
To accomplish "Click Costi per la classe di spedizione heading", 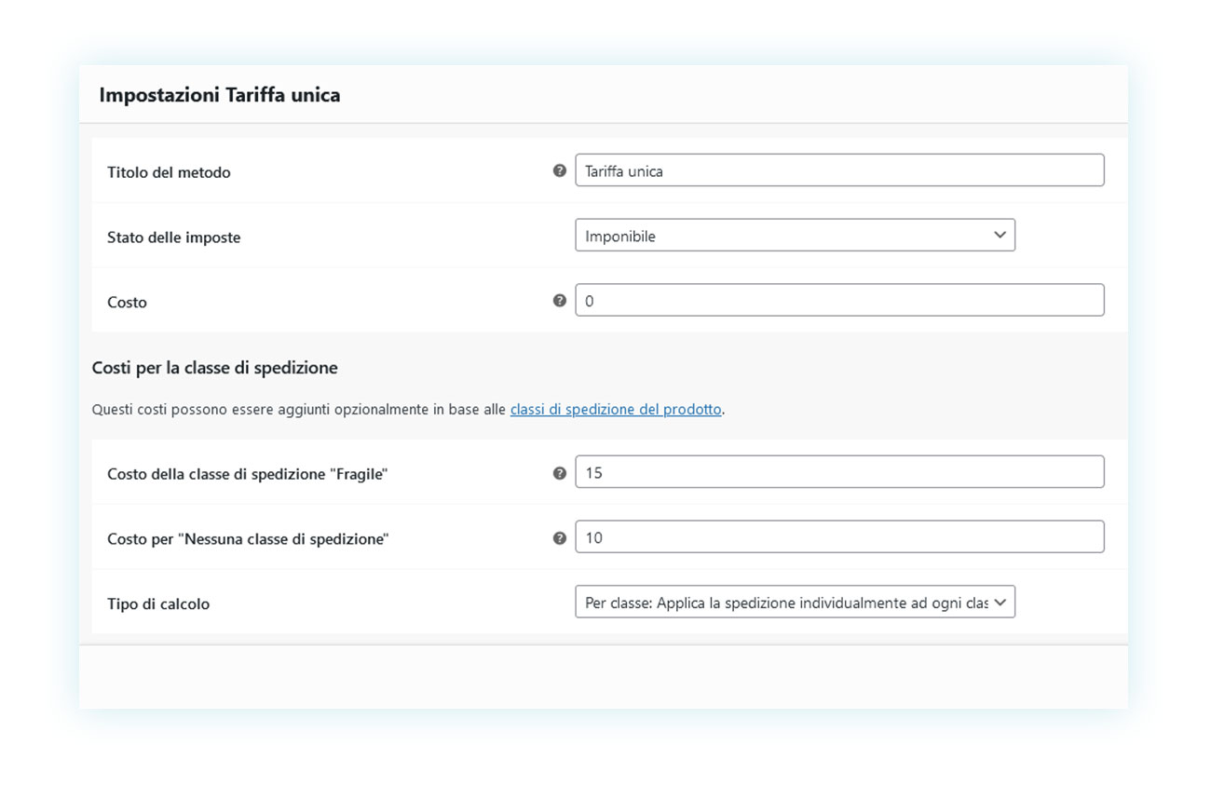I will tap(214, 368).
